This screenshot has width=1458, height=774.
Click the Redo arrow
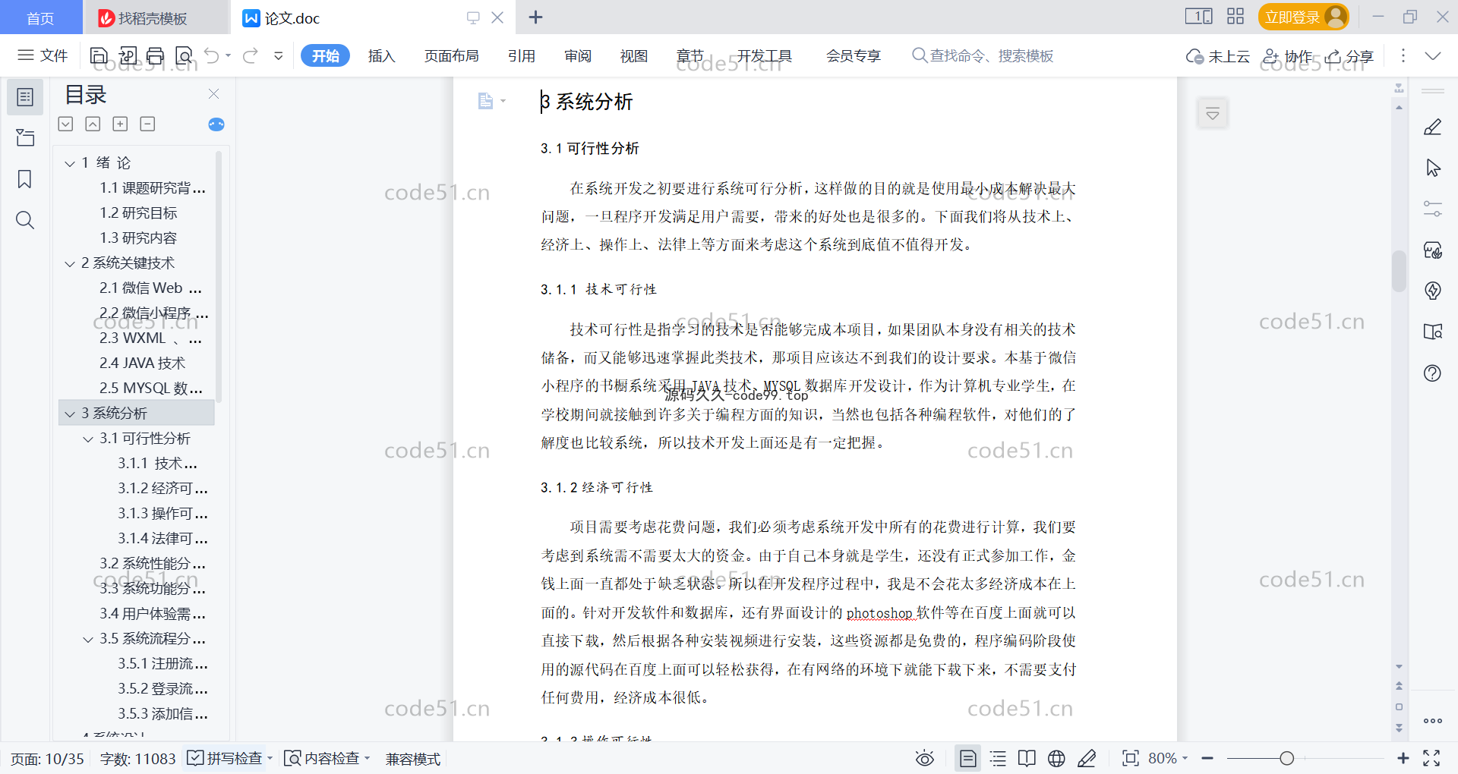point(250,55)
